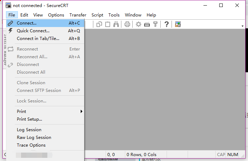The image size is (248, 161).
Task: Maximize the SecureCRT window
Action: [x=221, y=5]
